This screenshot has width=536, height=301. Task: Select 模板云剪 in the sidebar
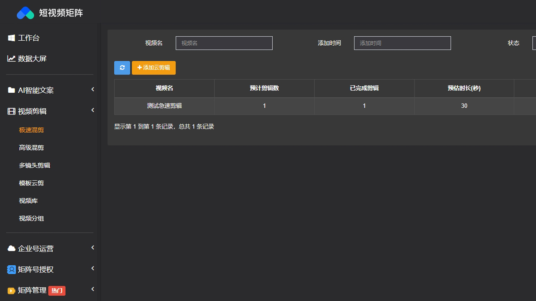(x=31, y=183)
